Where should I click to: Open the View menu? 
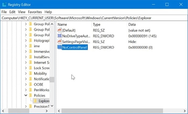coord(22,12)
